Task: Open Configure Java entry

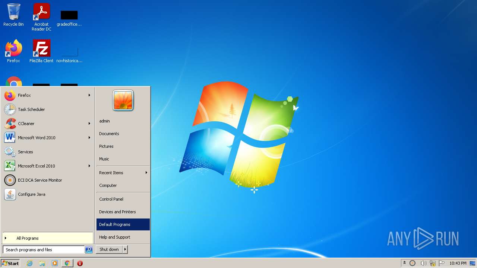Action: (48, 194)
